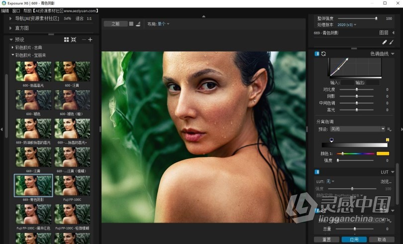Click the 中间色调 midtones slider
The width and height of the screenshot is (403, 244).
click(x=356, y=103)
